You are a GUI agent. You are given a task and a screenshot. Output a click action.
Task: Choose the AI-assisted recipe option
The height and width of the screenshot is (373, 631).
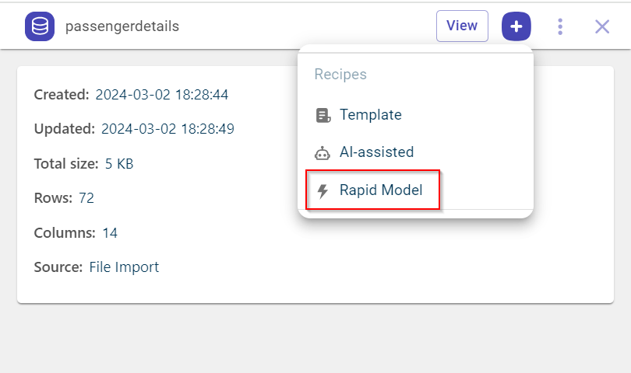376,152
